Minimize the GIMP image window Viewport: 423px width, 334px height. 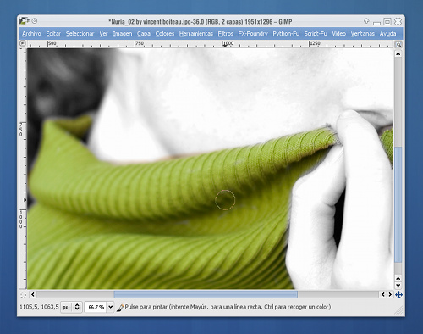click(376, 23)
